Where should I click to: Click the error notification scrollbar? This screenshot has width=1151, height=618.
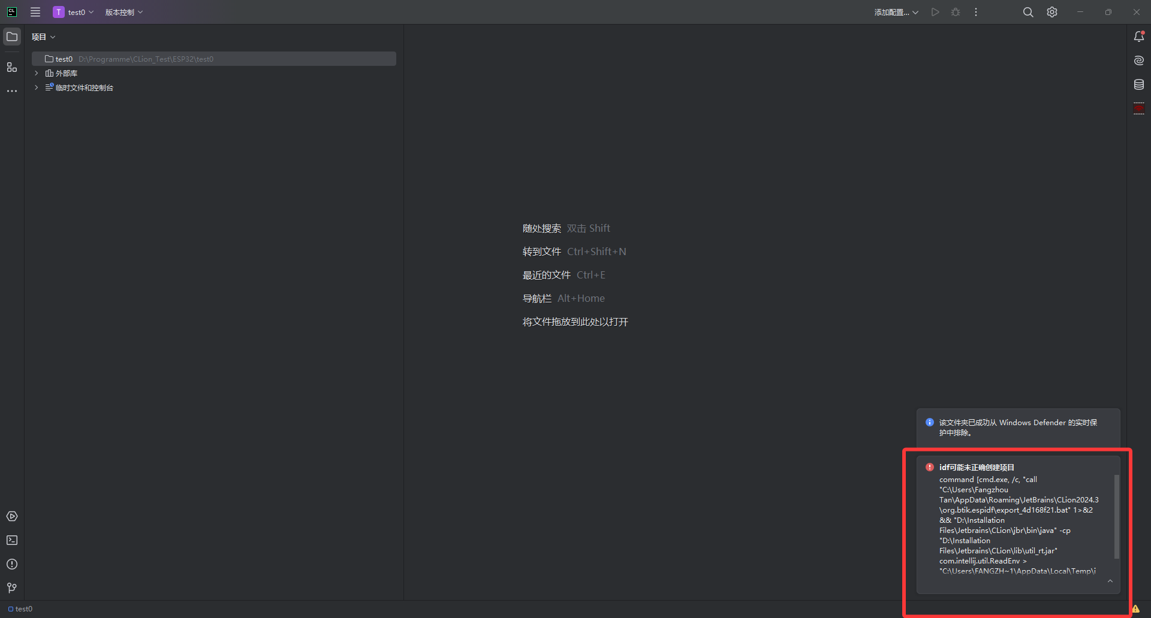click(1116, 517)
